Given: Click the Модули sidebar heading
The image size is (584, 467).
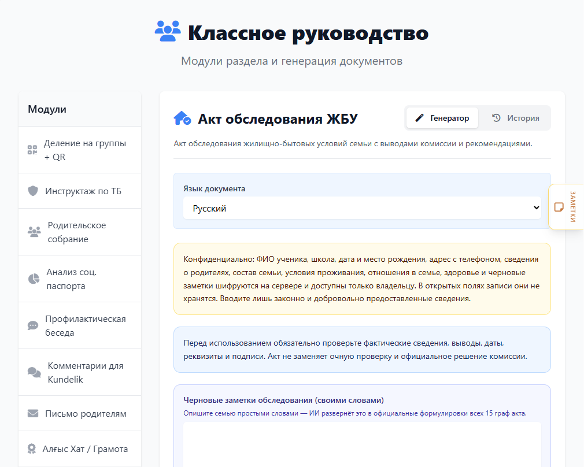Looking at the screenshot, I should click(x=47, y=109).
